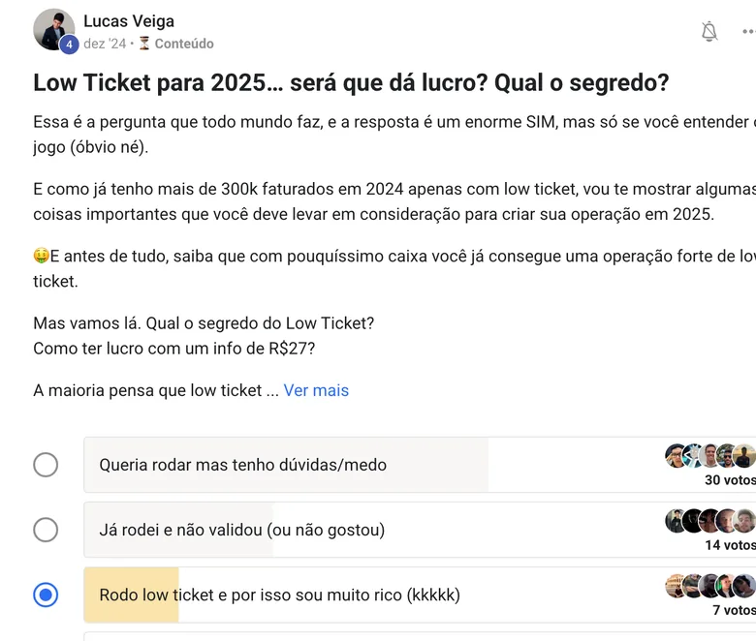Open Lucas Veiga's profile avatar
This screenshot has width=756, height=641.
[x=53, y=29]
